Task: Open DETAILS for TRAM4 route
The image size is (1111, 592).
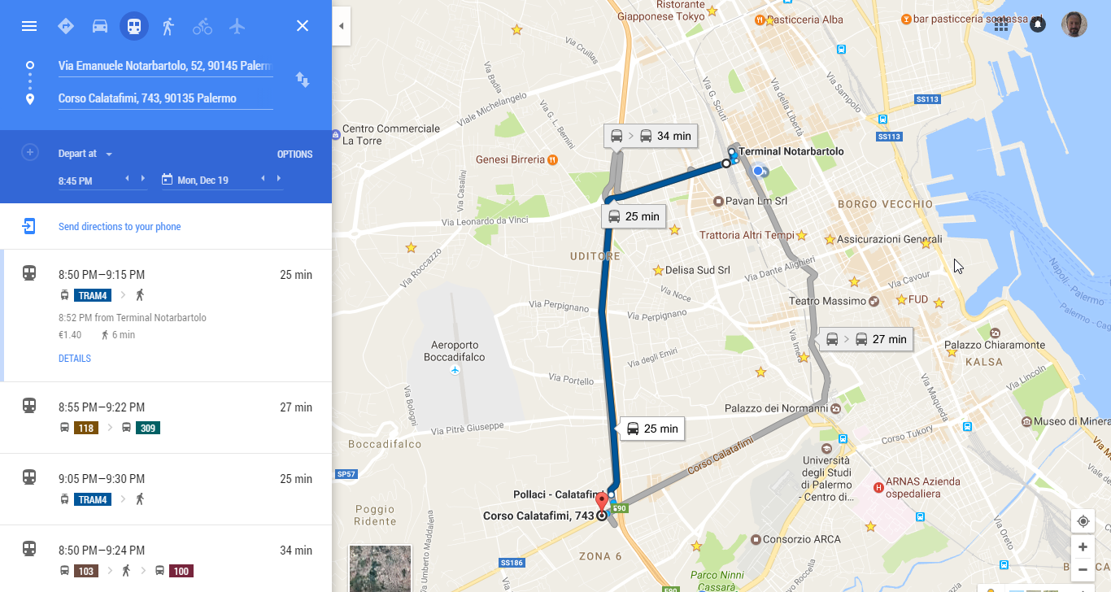Action: tap(75, 359)
